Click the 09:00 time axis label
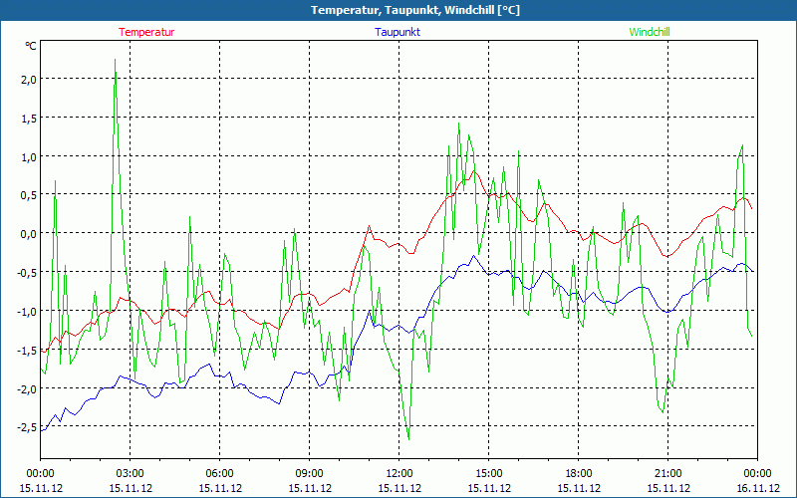797x498 pixels. (309, 473)
